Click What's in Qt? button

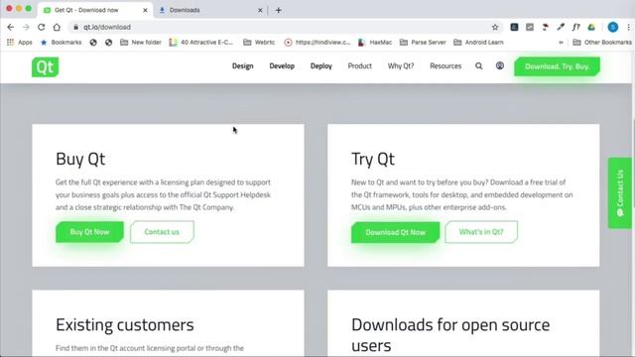[x=481, y=232]
